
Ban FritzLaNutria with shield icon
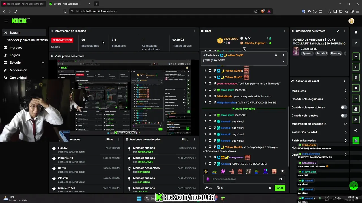click(x=214, y=96)
